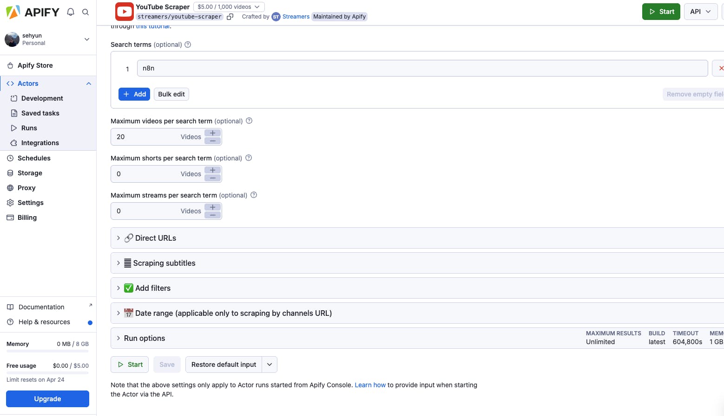
Task: Open the Learn how link
Action: pos(370,385)
